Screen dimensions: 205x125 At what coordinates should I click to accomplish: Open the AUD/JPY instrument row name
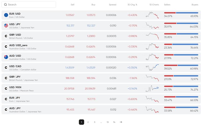coord(15,108)
